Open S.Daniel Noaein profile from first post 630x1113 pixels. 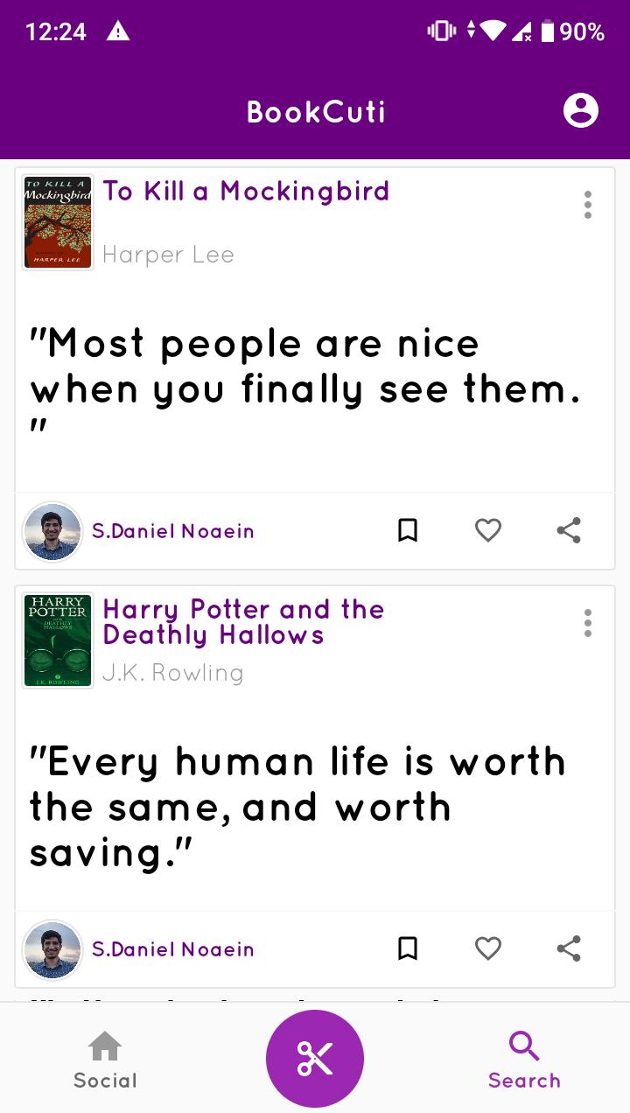[173, 531]
